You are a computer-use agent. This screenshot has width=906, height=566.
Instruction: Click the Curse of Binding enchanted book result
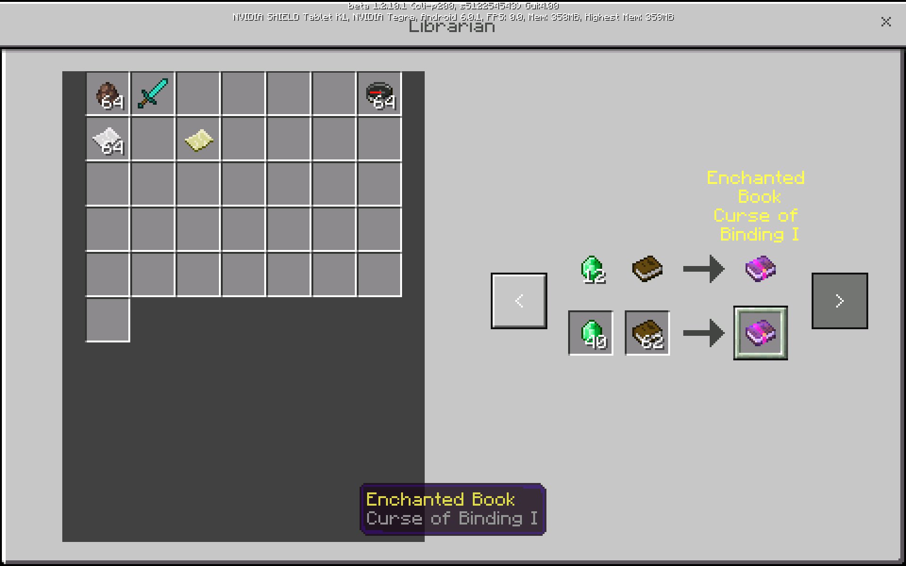[759, 333]
